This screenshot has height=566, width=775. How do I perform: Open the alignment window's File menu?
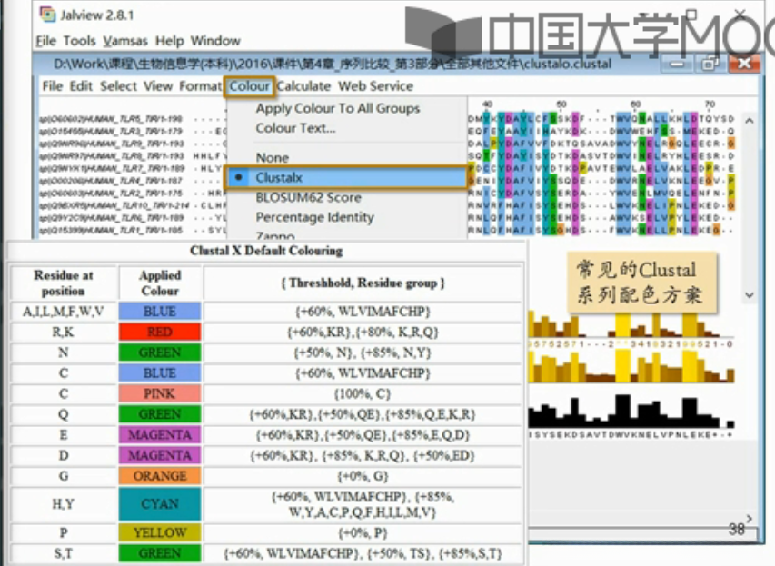click(x=53, y=86)
